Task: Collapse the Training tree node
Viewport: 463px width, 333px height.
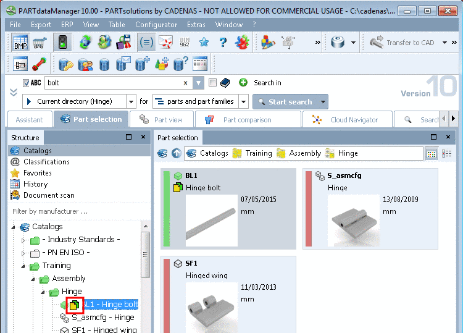Action: pyautogui.click(x=23, y=266)
